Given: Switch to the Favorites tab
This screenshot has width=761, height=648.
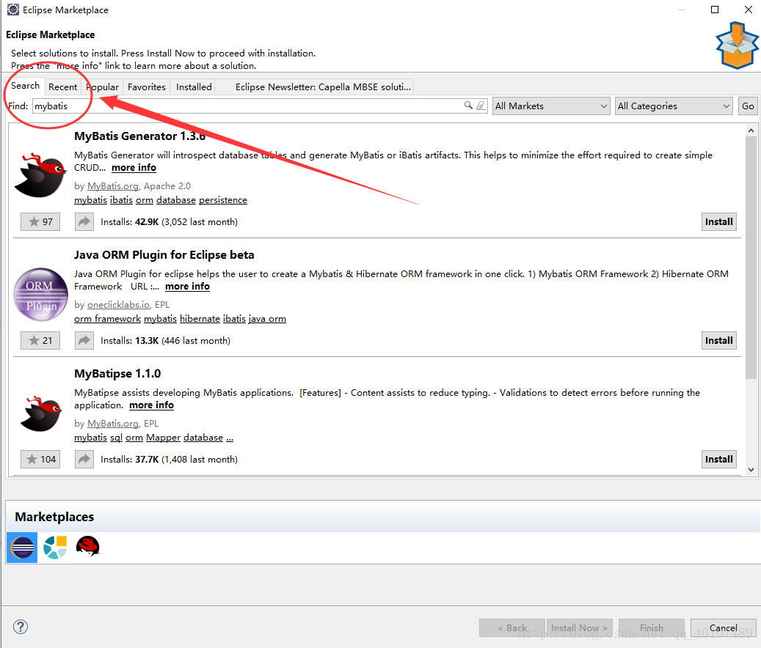Looking at the screenshot, I should pos(147,87).
